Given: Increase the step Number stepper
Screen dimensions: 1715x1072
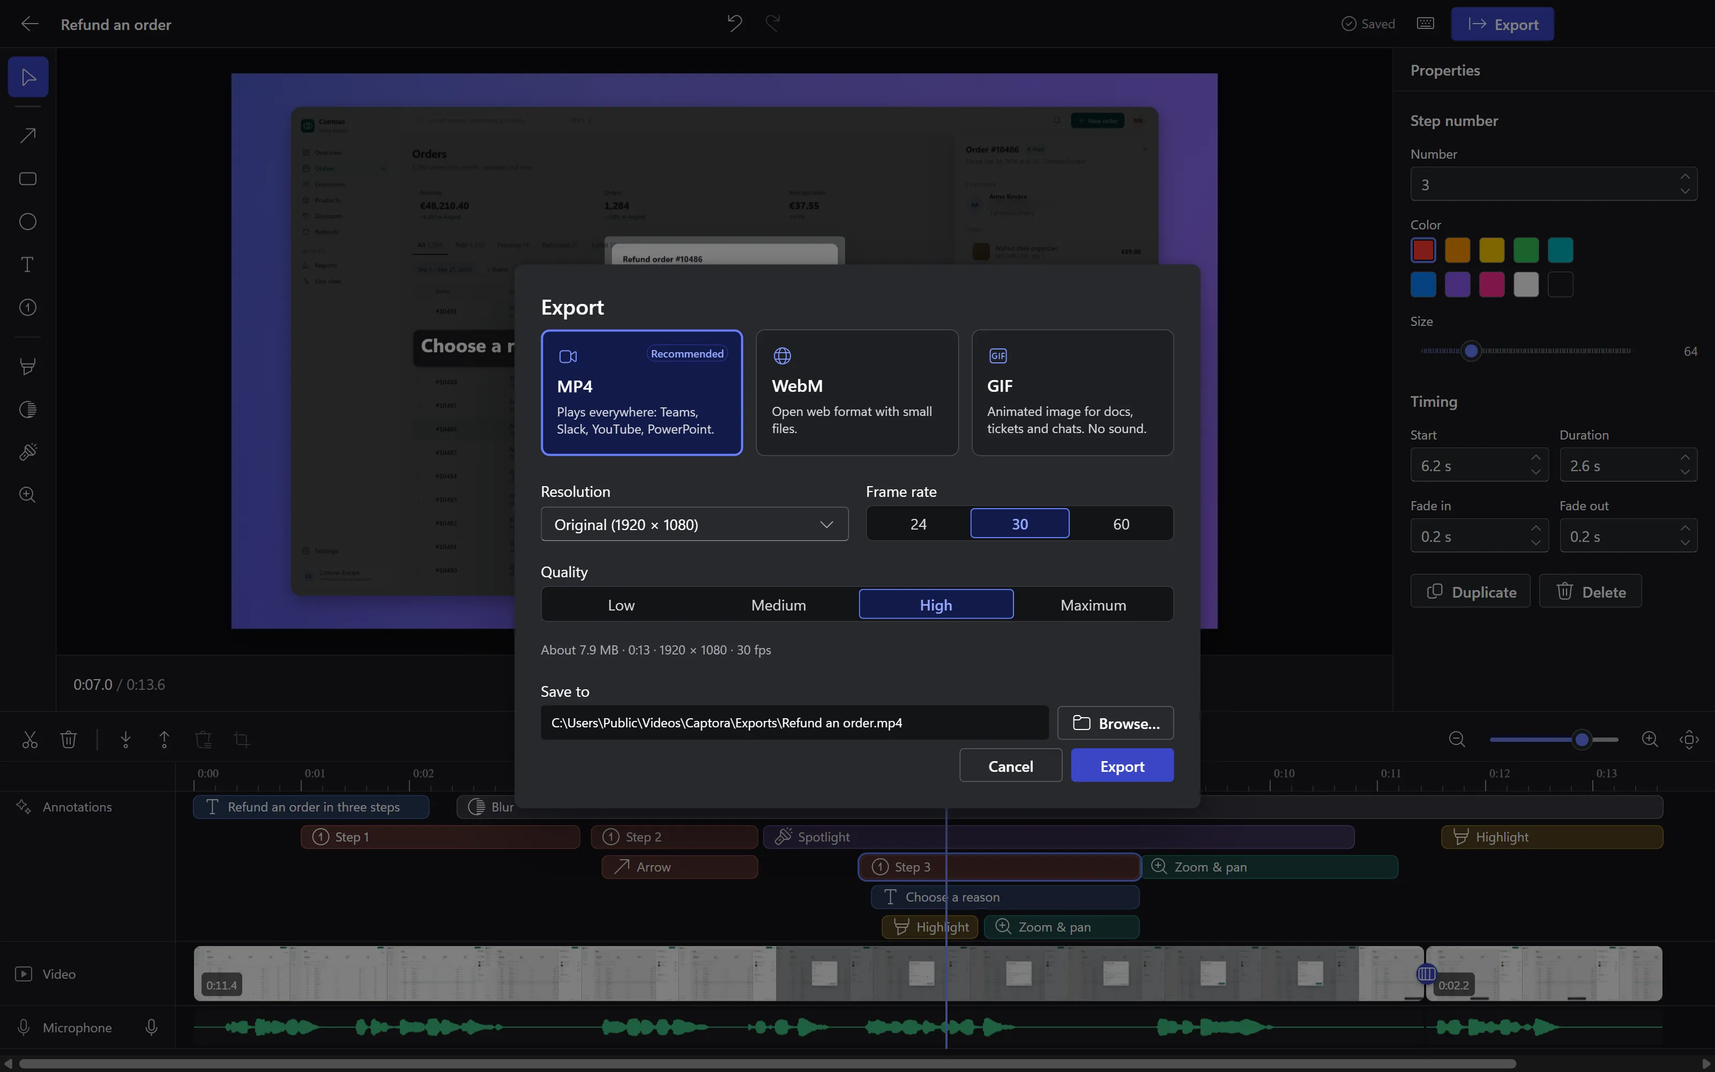Looking at the screenshot, I should [x=1684, y=176].
